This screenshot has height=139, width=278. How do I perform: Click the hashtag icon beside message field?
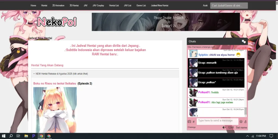194,121
